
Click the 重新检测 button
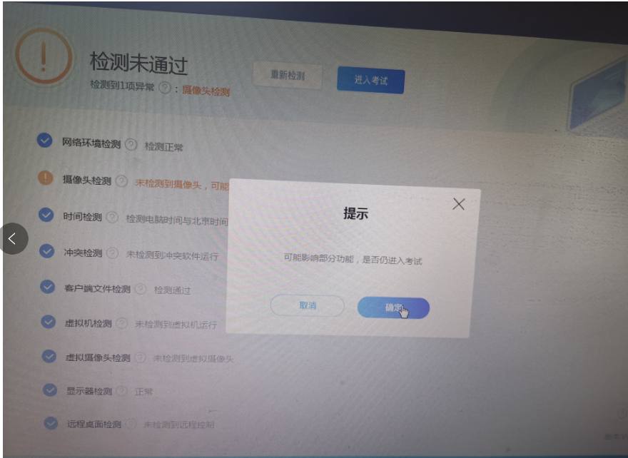click(x=287, y=76)
